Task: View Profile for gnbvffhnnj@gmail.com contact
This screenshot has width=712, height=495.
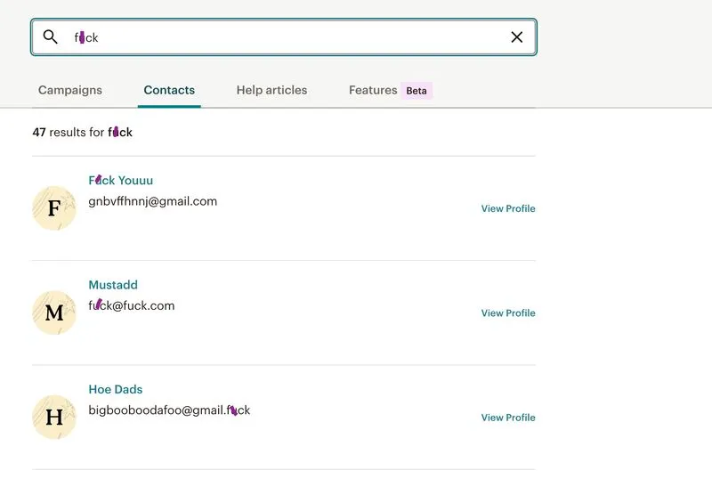Action: click(x=508, y=208)
